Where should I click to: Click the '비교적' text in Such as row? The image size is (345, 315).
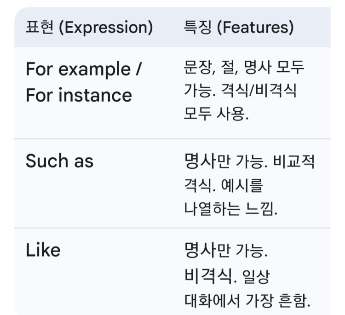tap(294, 161)
